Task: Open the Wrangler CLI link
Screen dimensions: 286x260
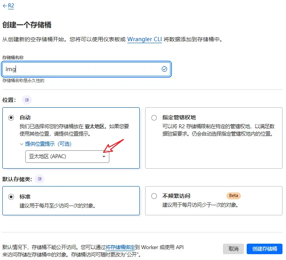Action: click(144, 39)
